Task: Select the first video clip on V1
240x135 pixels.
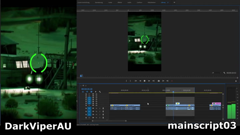Action: 118,105
